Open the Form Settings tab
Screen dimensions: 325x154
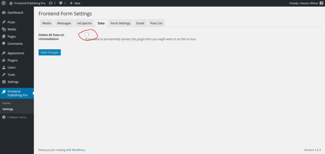click(x=120, y=23)
